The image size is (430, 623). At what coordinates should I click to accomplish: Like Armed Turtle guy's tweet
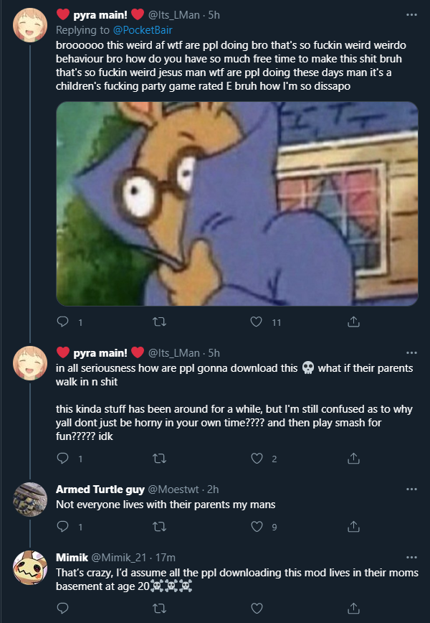tap(257, 527)
